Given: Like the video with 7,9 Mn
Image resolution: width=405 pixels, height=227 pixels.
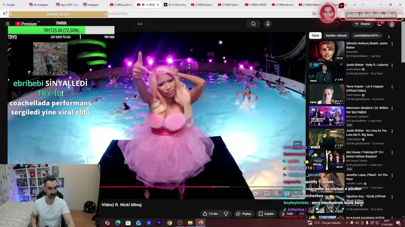Looking at the screenshot, I should [x=210, y=214].
